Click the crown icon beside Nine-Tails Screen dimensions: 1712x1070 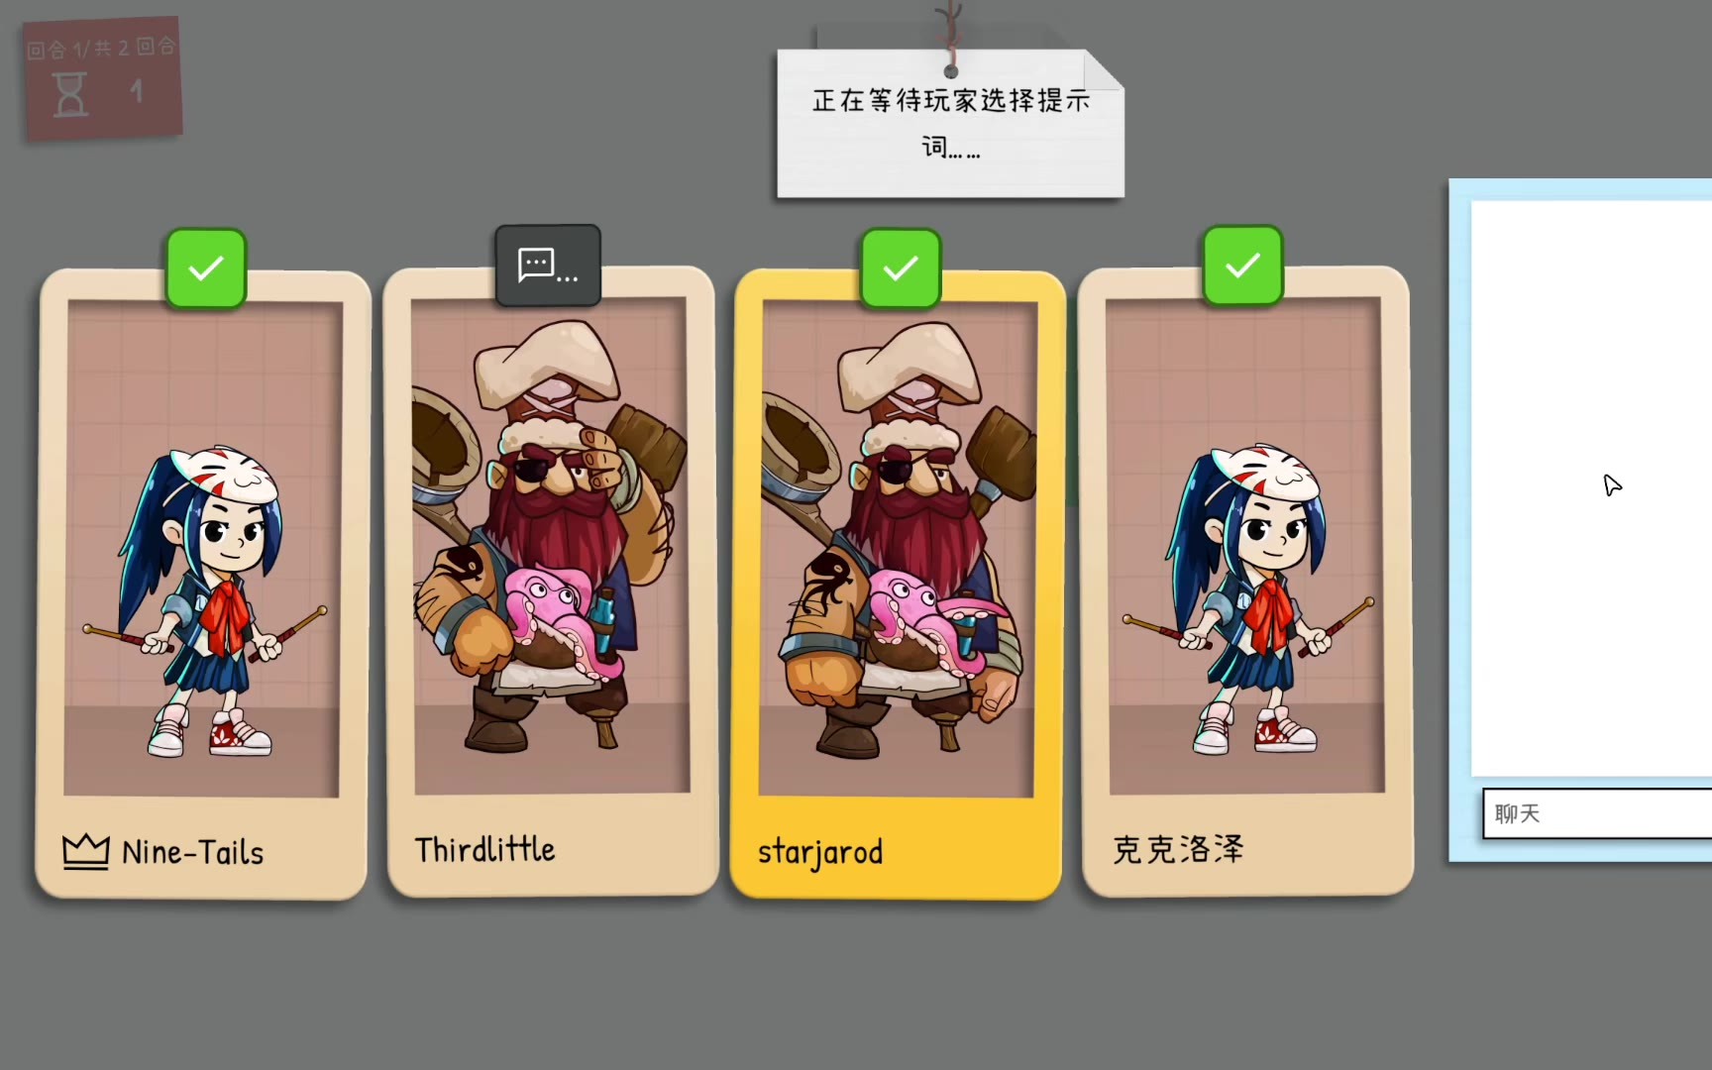[x=86, y=852]
